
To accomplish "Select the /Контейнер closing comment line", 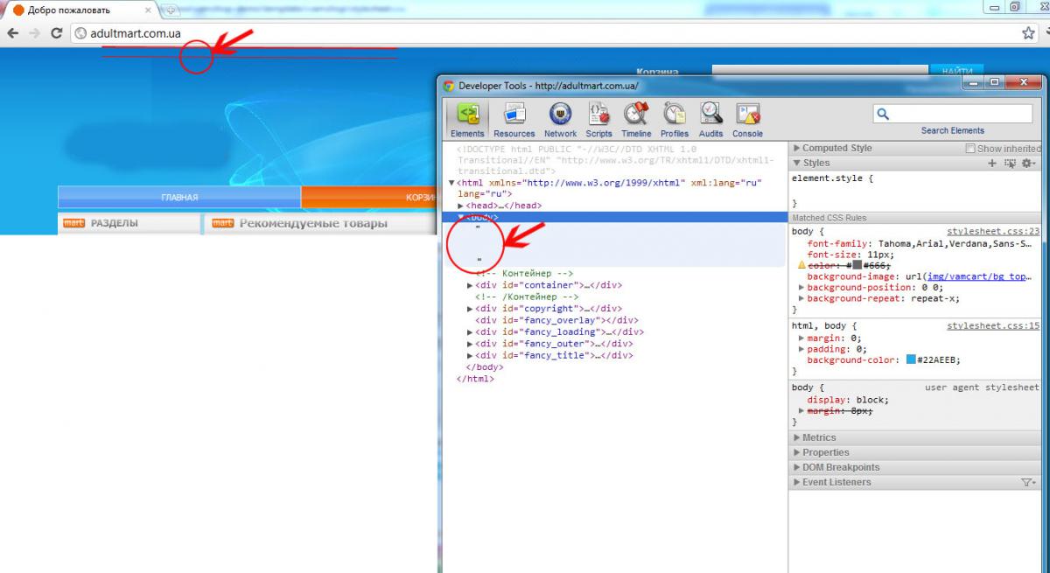I will 528,297.
